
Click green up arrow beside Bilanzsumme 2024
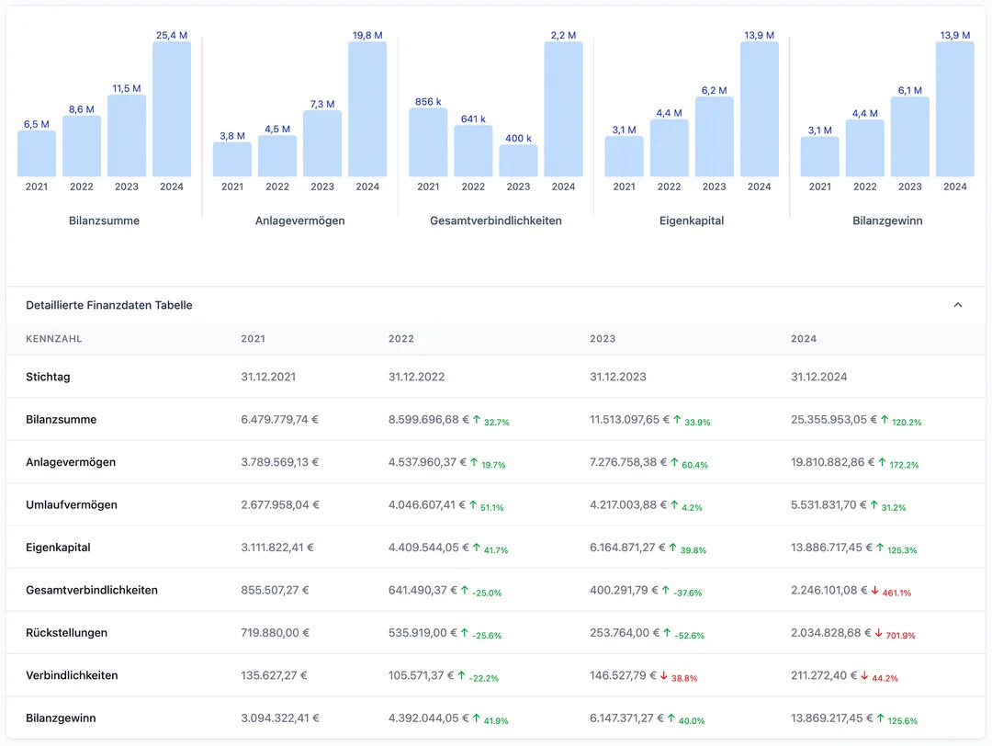(884, 420)
